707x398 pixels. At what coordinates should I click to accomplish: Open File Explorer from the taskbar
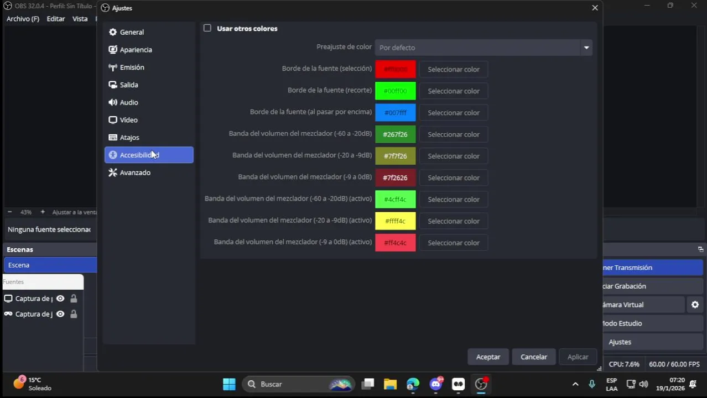[x=391, y=384]
